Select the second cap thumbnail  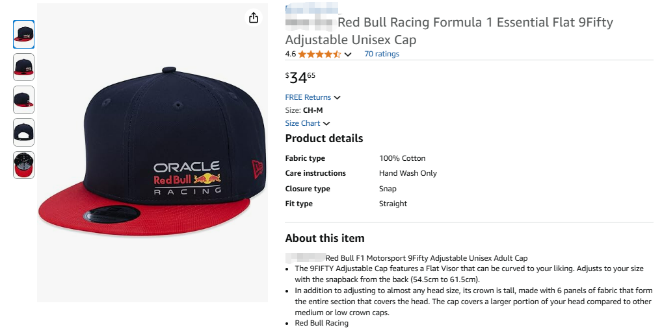24,67
